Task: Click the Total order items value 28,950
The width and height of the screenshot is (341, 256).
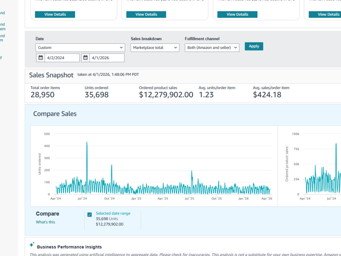Action: (42, 95)
